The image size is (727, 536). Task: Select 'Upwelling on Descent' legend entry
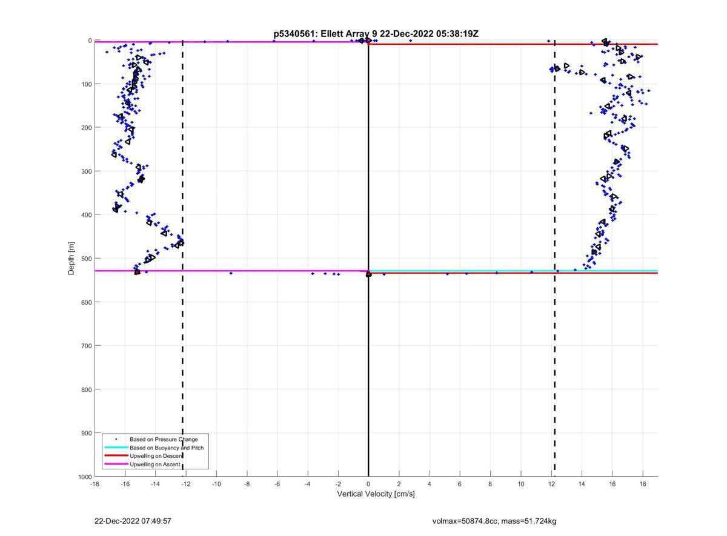pyautogui.click(x=156, y=456)
